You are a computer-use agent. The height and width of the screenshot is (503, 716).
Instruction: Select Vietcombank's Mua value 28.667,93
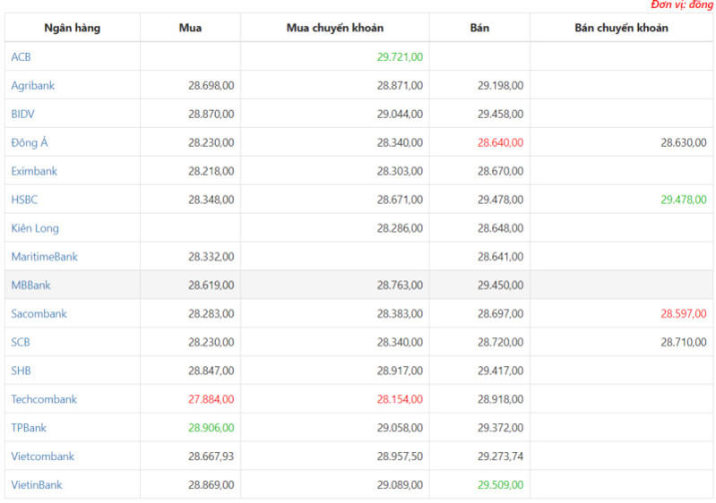tap(211, 456)
